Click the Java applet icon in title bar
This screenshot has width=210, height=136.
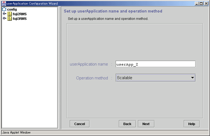pos(4,3)
